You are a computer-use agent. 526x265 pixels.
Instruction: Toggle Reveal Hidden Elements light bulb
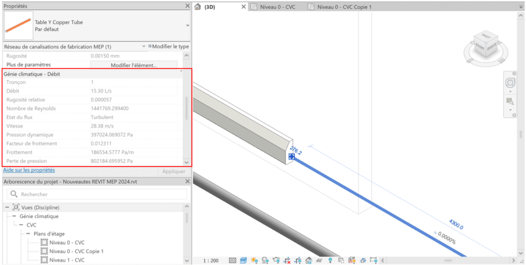pos(330,260)
